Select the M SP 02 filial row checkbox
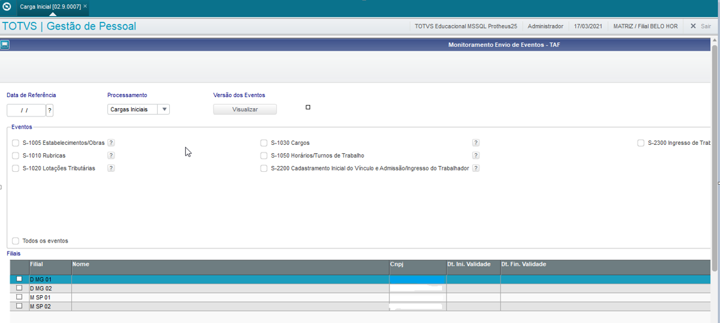This screenshot has height=323, width=720. (19, 306)
